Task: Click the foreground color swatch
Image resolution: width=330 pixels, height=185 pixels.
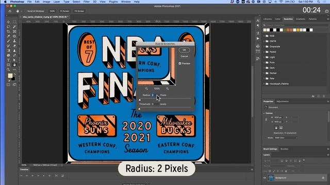Action: [10, 76]
